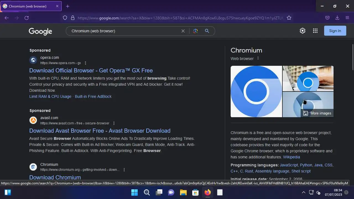Click the Assembly language link
Screen dimensions: 354x199
pos(272,171)
